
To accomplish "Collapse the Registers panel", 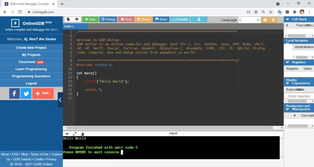I will [287, 62].
